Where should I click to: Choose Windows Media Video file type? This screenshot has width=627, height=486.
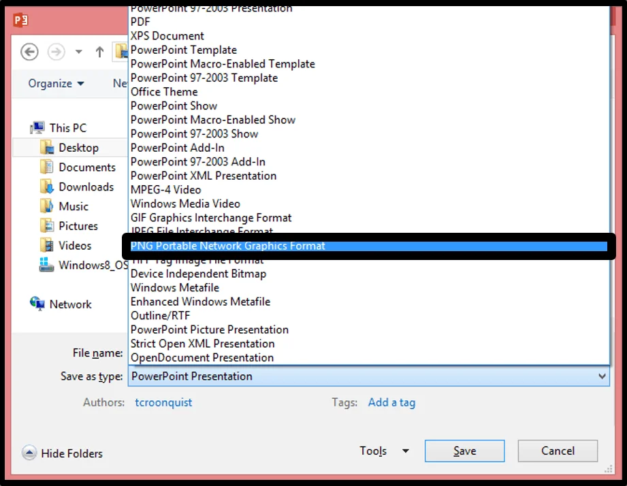369,204
